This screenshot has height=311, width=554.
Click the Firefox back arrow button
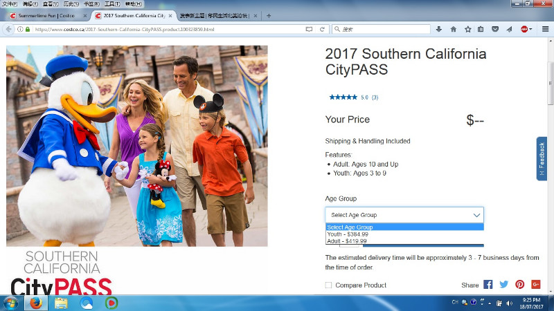8,29
